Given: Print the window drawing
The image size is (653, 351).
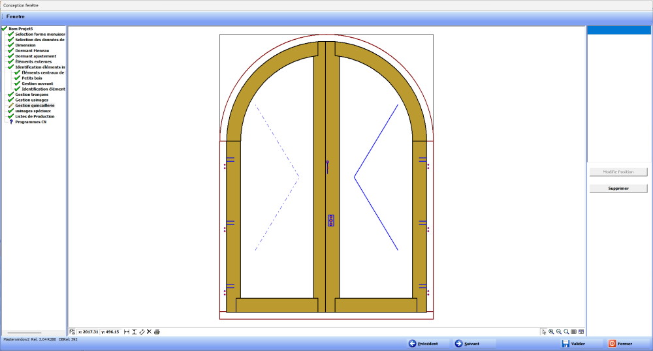Looking at the screenshot, I should click(x=157, y=332).
